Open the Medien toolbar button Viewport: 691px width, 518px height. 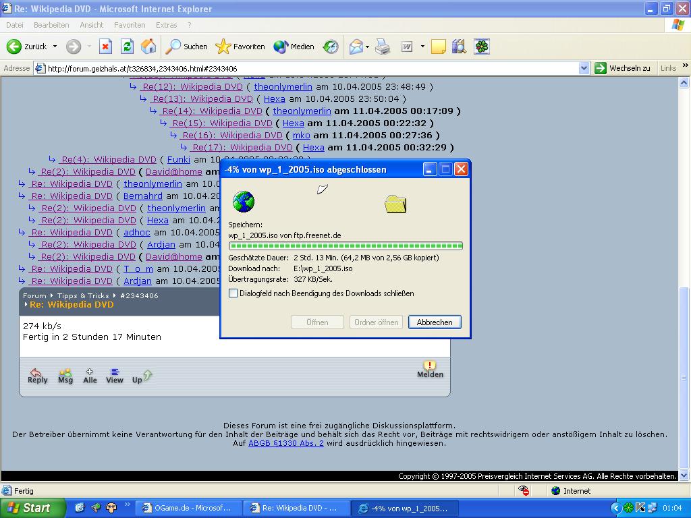294,47
